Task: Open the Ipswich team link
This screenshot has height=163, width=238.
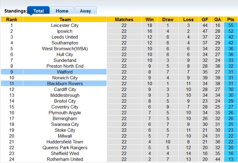Action: click(x=65, y=31)
